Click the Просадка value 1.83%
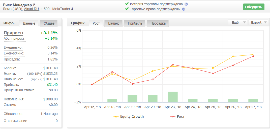270x129 pixels. pos(52,59)
